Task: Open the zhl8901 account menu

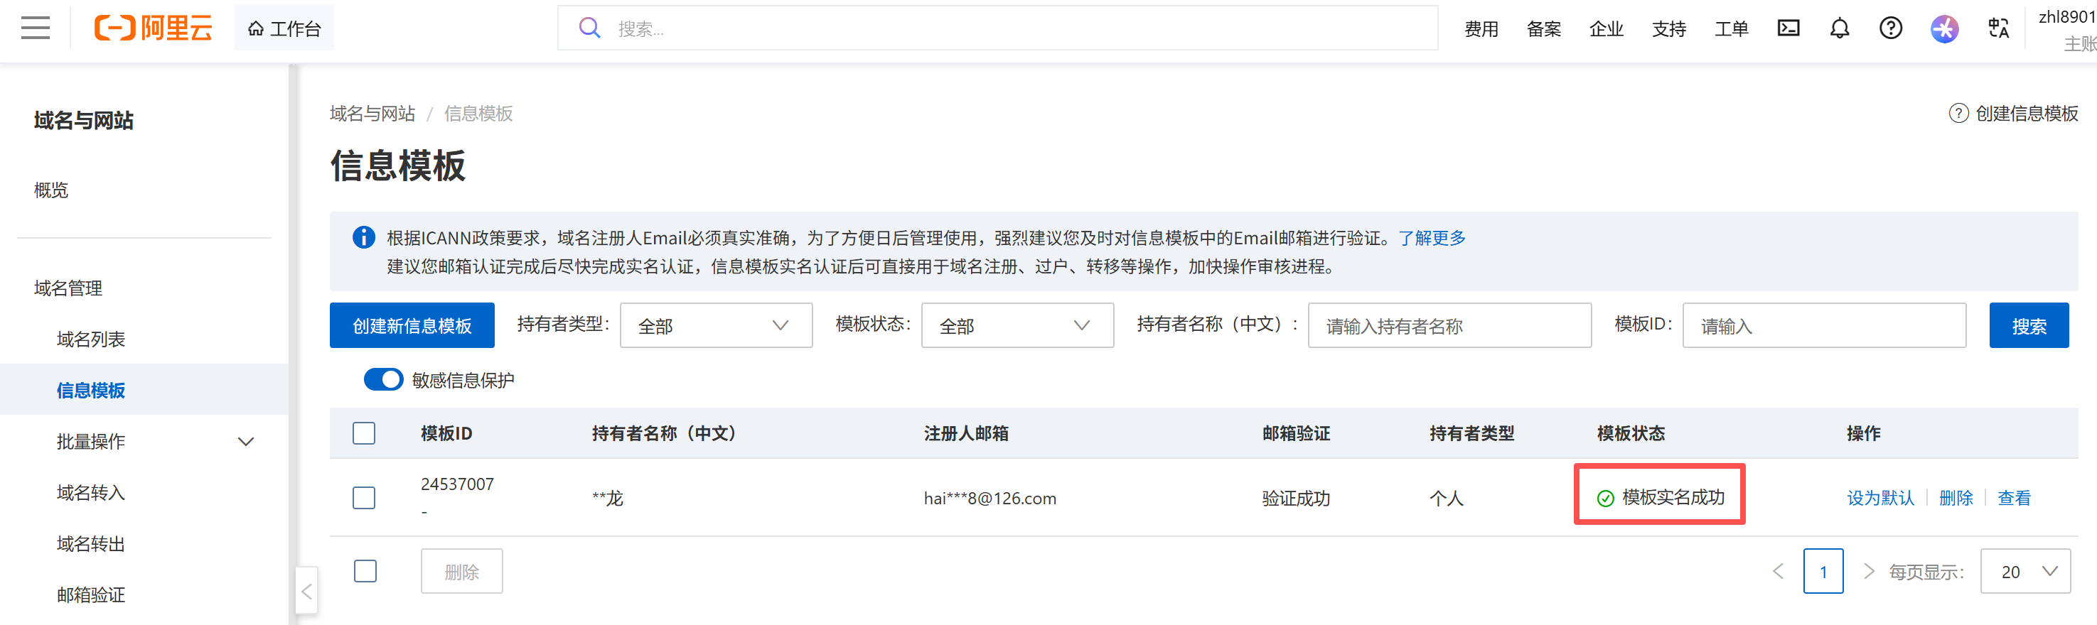Action: pos(2066,29)
